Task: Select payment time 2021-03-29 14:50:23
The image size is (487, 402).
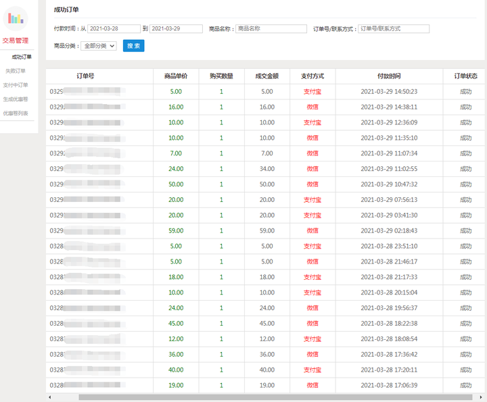Action: [389, 91]
